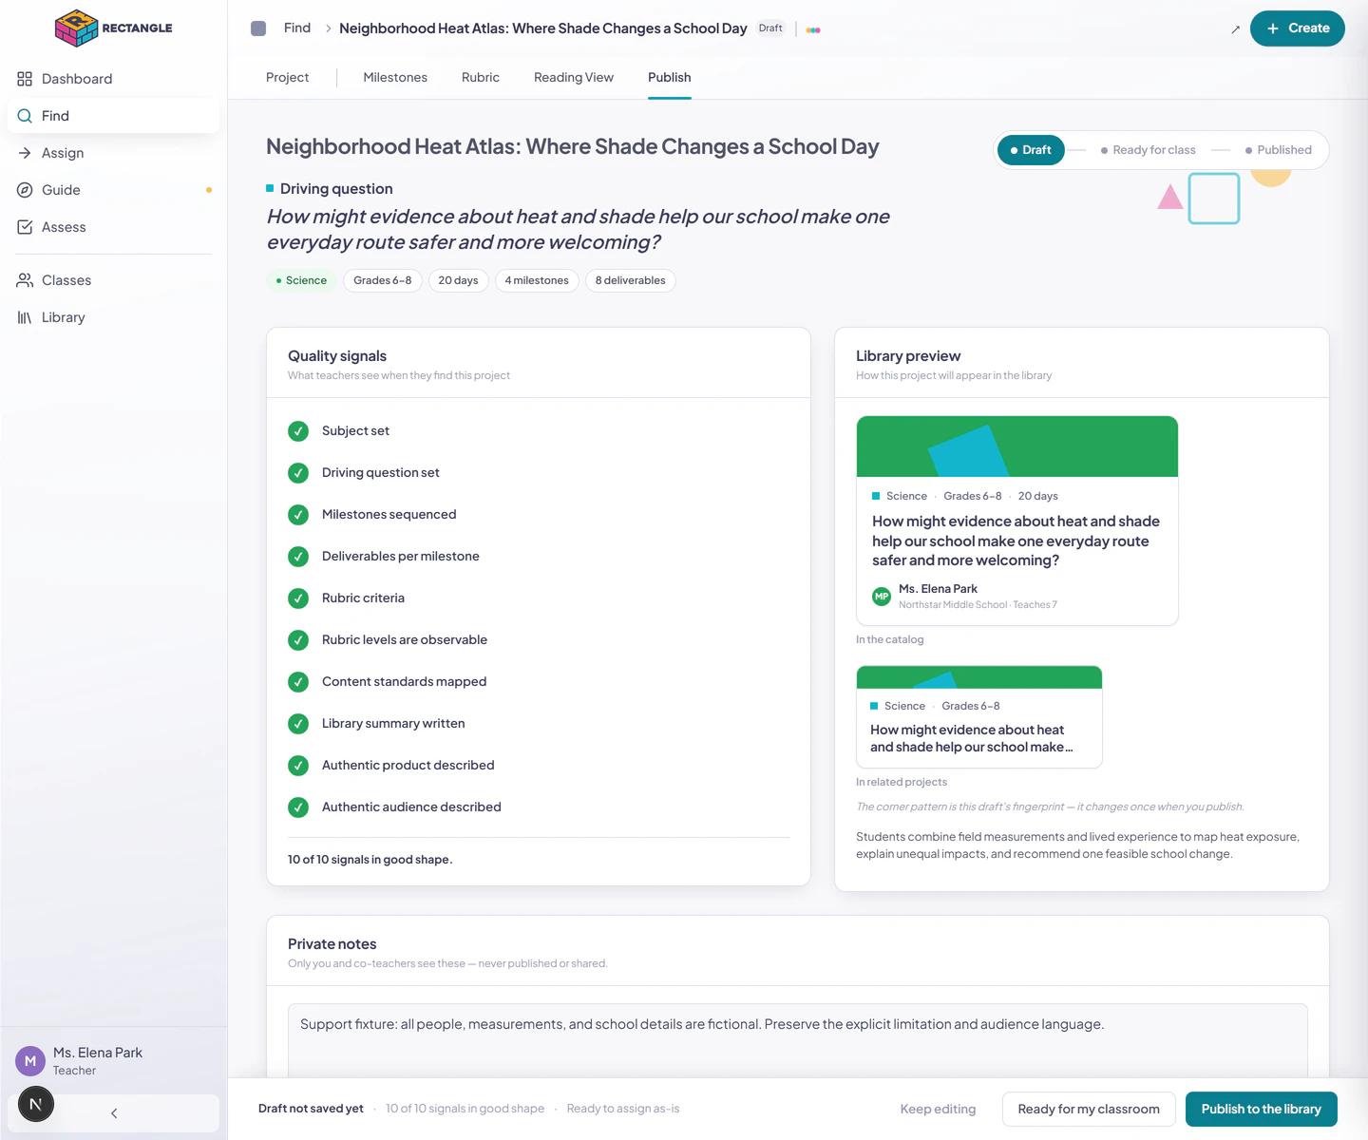Click into the Private notes text area
The image size is (1368, 1140).
[798, 1041]
